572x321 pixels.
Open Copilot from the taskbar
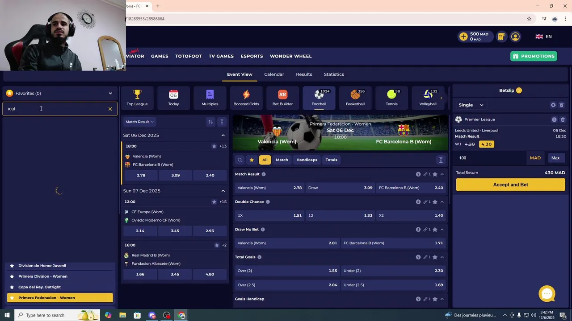coord(108,315)
